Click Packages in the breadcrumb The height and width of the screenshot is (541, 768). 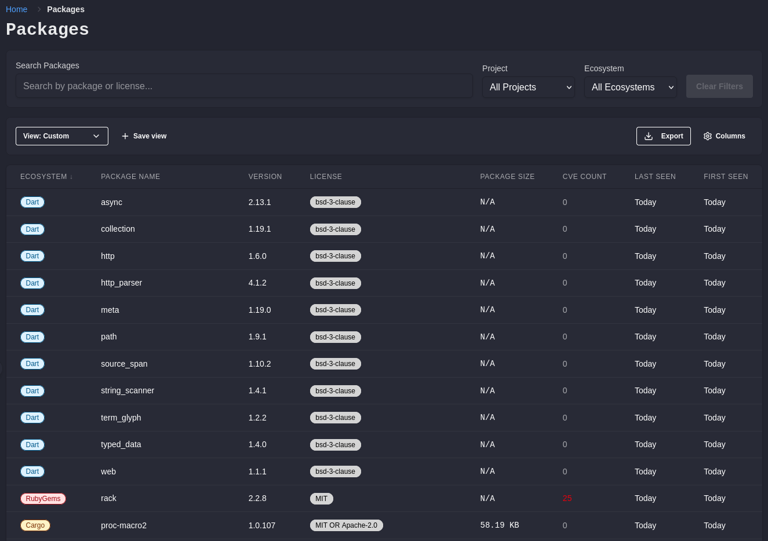[65, 9]
